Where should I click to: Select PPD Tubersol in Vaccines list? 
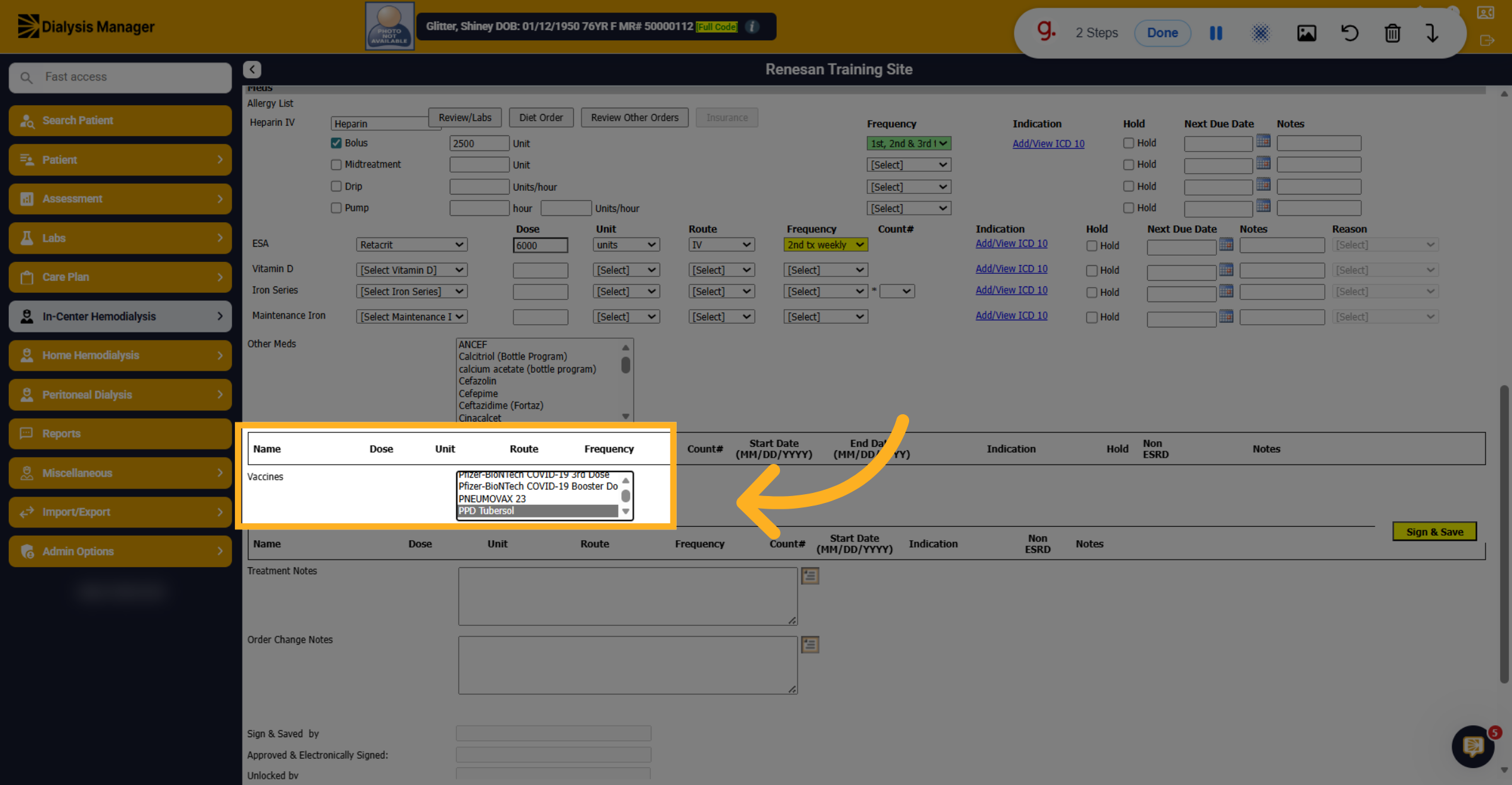point(537,511)
